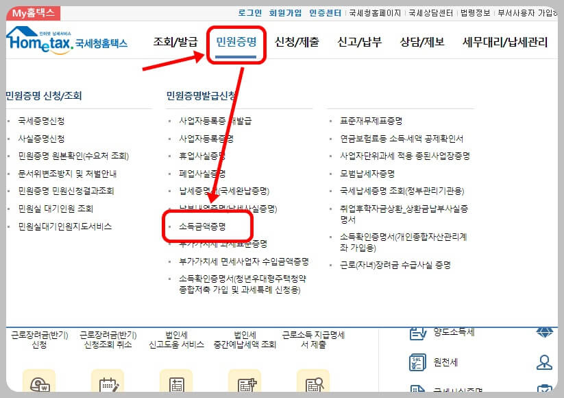Select 소득금액증명
Screen dimensions: 564x398
[202, 226]
